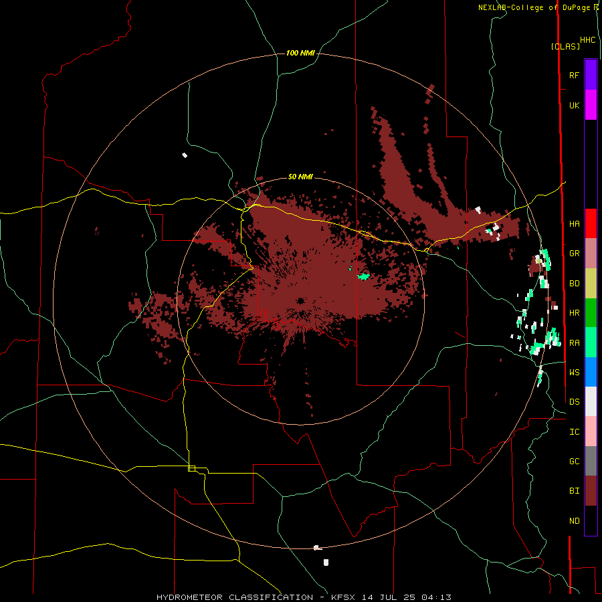This screenshot has height=602, width=602.
Task: Click the green rain echo inside 50 NMI ring
Action: click(x=363, y=276)
